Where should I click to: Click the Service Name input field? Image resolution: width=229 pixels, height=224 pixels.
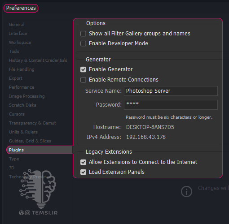[171, 91]
